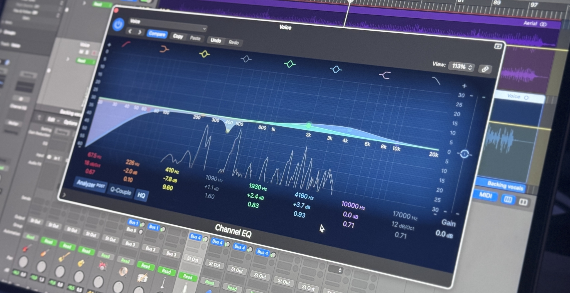Select the Backing vocals region label
This screenshot has height=293, width=570.
click(x=505, y=186)
